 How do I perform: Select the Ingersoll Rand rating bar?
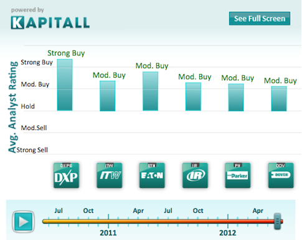[x=193, y=96]
